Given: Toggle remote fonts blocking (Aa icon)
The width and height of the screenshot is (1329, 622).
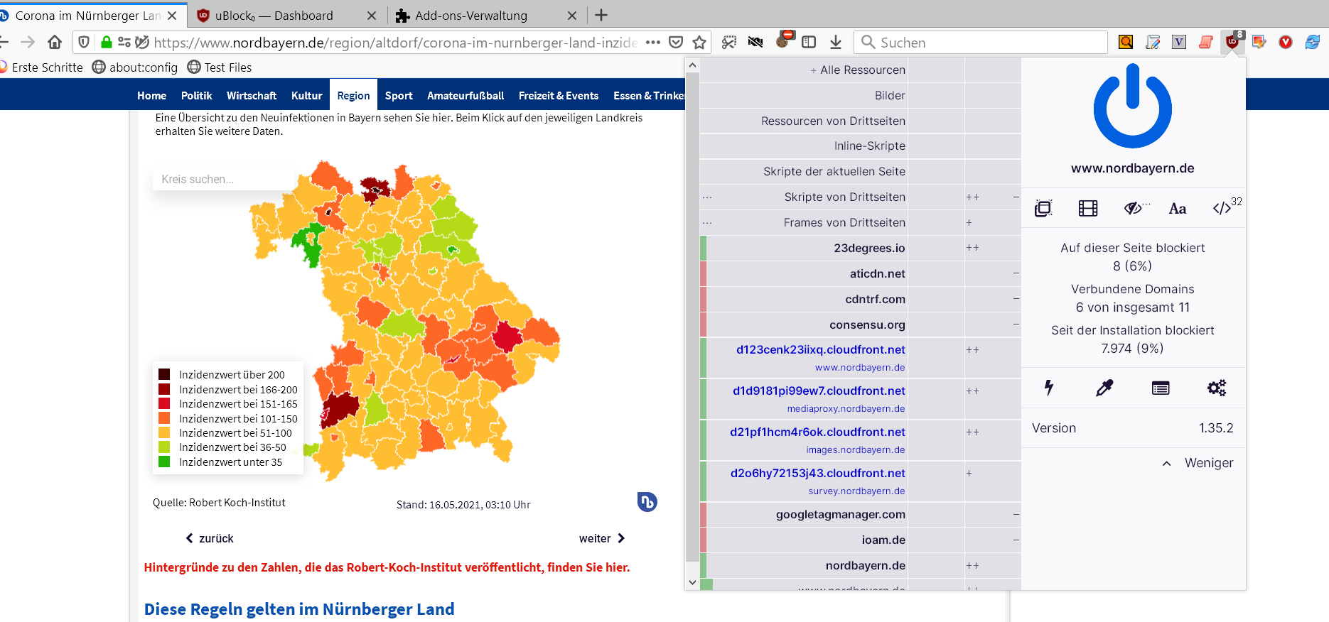Looking at the screenshot, I should (x=1178, y=208).
